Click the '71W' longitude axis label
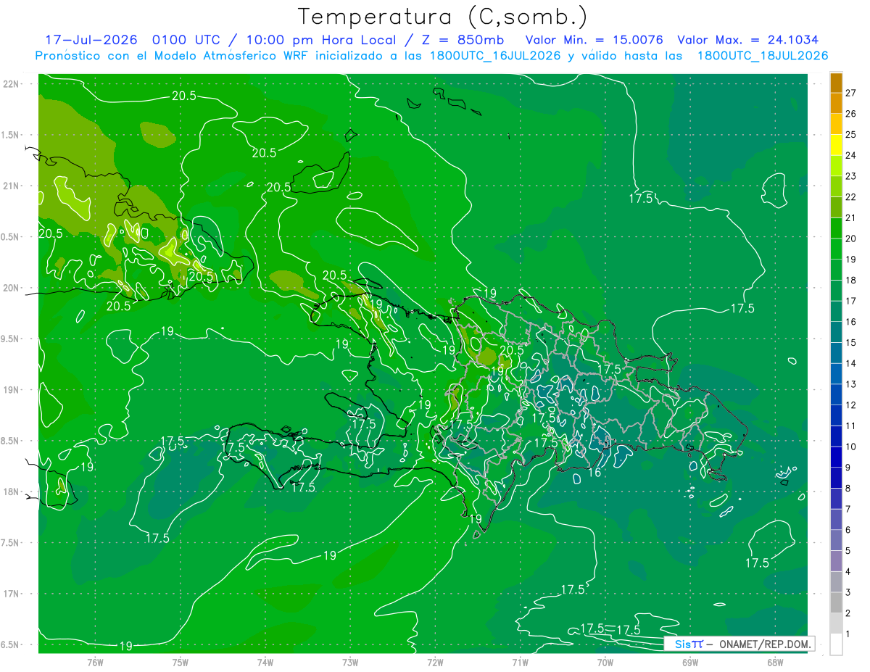 [x=520, y=662]
